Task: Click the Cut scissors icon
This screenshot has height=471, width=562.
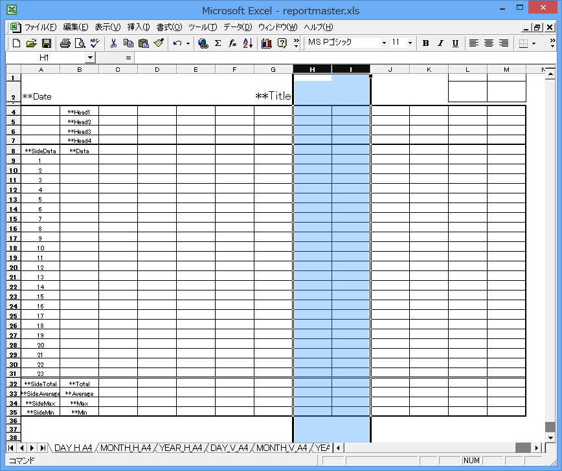Action: pos(113,43)
